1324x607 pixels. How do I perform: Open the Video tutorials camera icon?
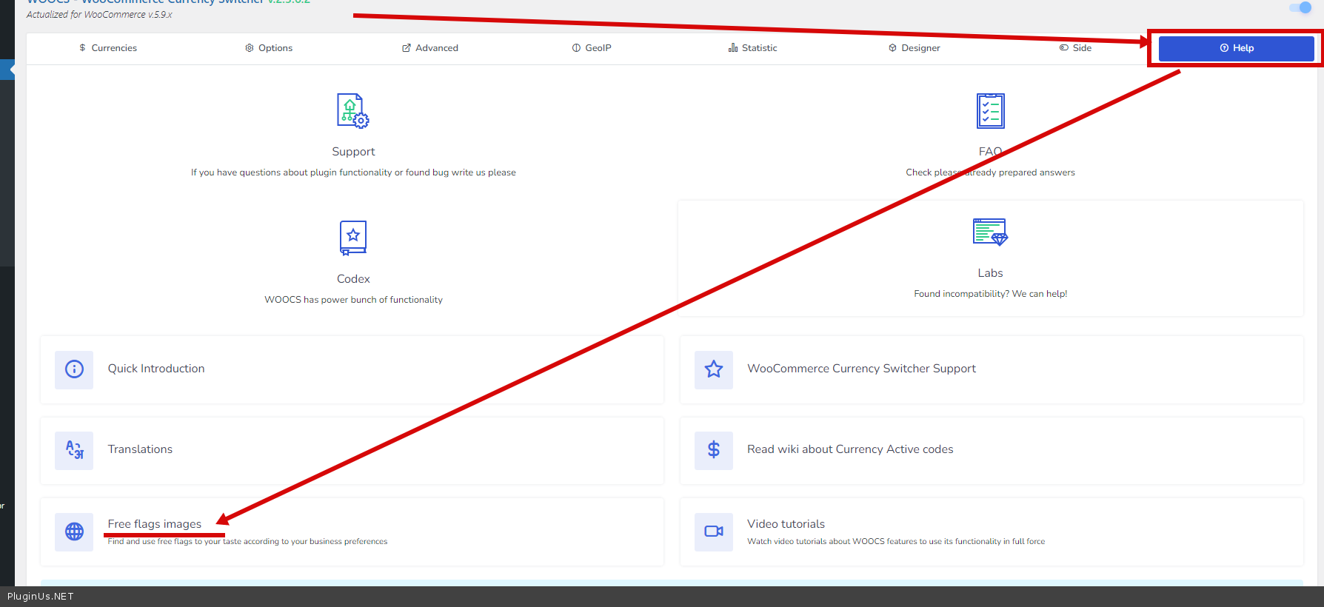tap(713, 531)
